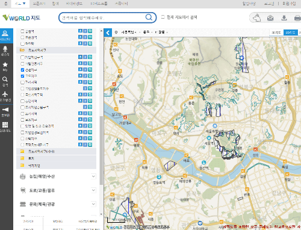Enable the 보존지구 layer checkbox
301x230 pixels.
(x=22, y=120)
